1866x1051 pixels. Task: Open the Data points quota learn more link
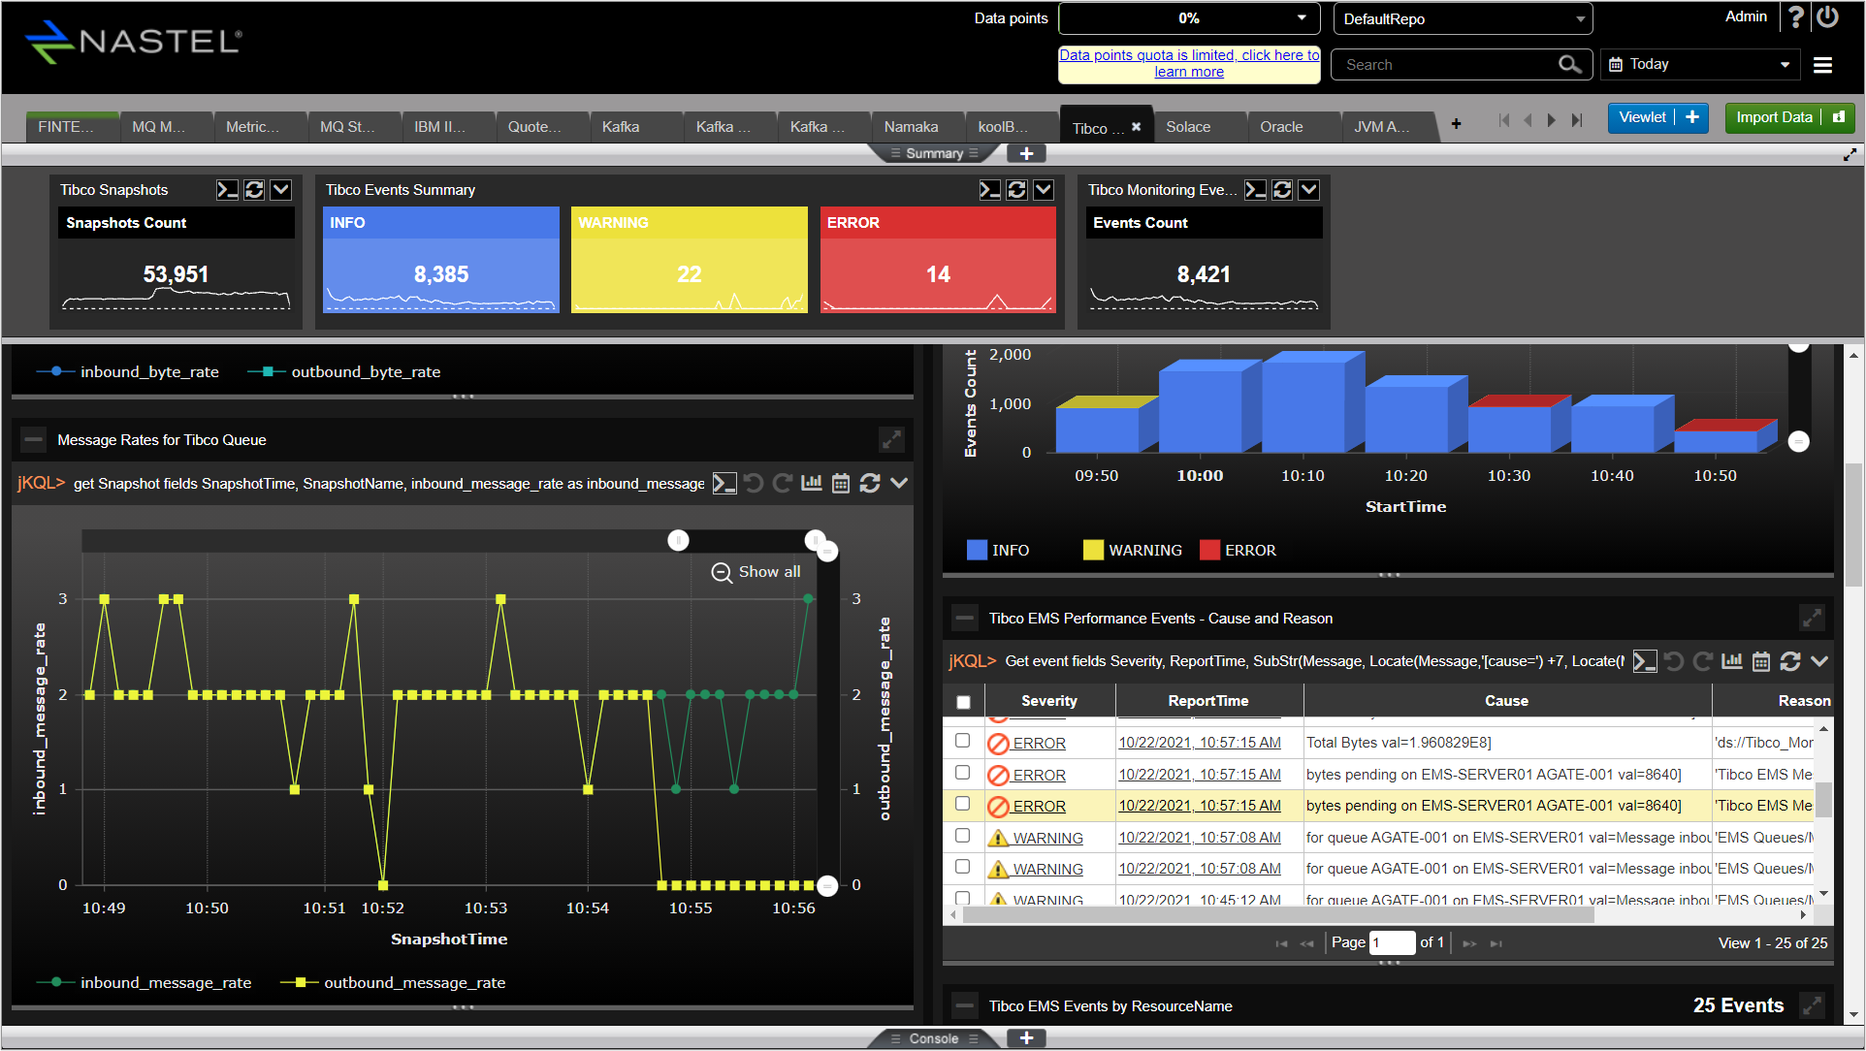pyautogui.click(x=1189, y=63)
